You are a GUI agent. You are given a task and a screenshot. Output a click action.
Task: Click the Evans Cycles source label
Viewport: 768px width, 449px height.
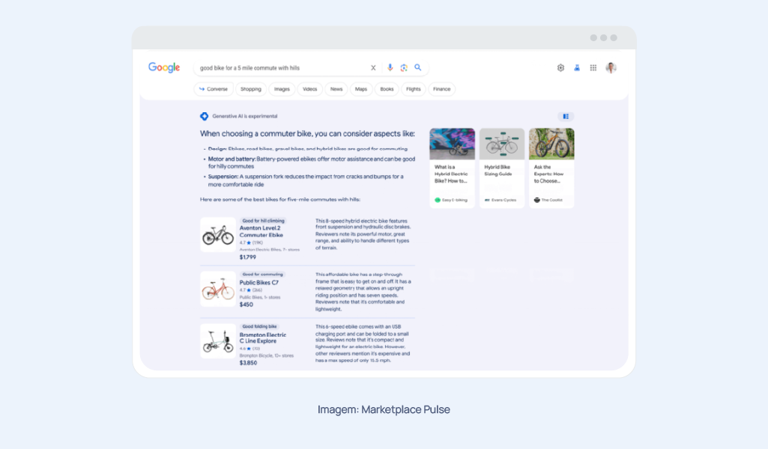tap(501, 200)
